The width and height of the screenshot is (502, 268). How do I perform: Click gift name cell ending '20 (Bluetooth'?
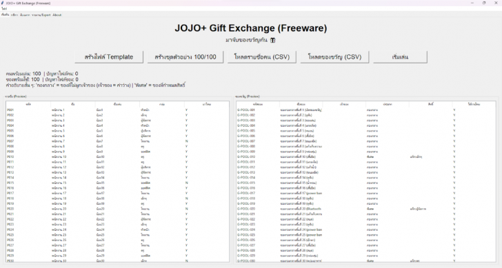[301, 209]
